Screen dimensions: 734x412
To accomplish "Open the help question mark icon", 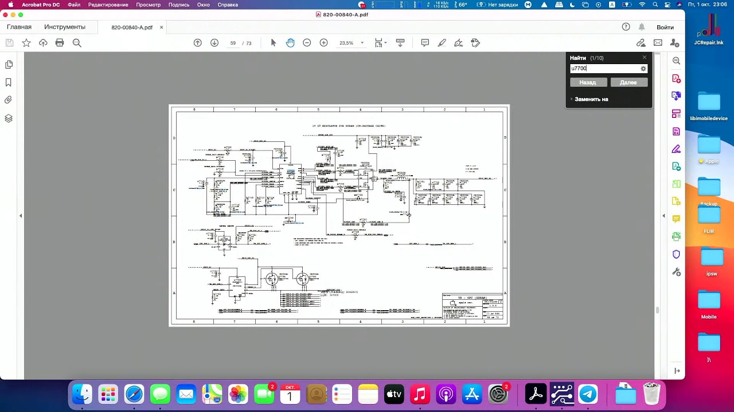I will click(626, 27).
